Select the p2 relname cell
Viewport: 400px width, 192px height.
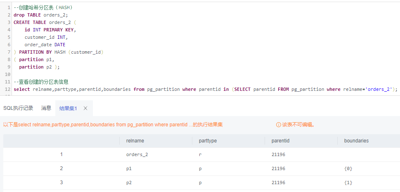click(129, 183)
